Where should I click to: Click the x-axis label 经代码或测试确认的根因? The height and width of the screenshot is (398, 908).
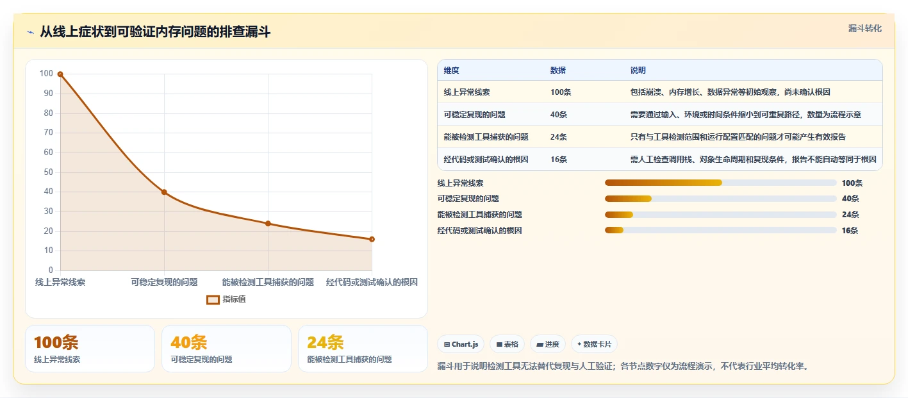tap(372, 282)
